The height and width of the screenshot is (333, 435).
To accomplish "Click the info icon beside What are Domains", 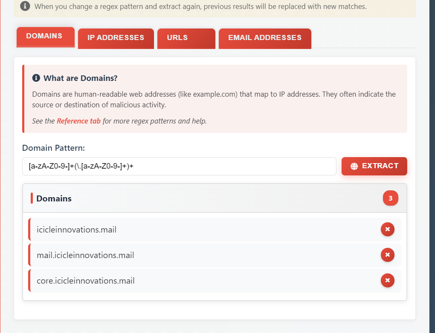I will (36, 78).
